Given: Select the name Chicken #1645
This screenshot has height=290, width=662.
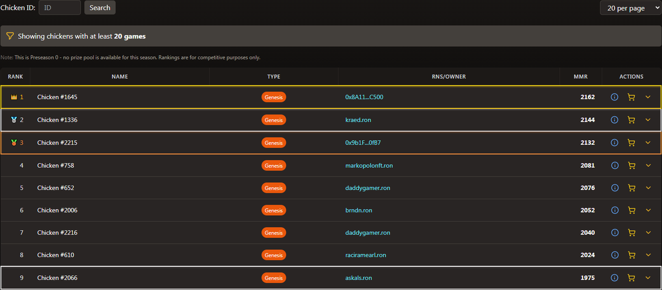Looking at the screenshot, I should coord(57,97).
